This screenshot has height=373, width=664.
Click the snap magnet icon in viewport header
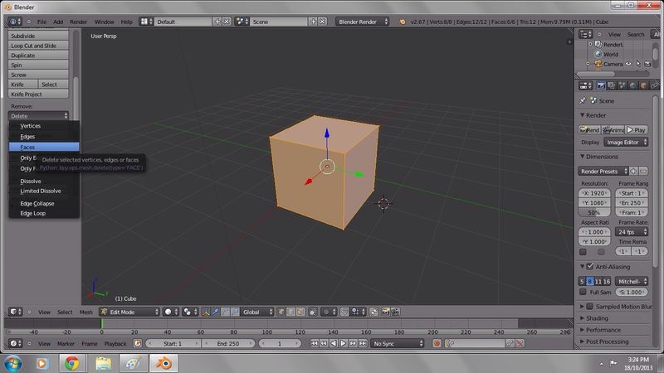(x=344, y=312)
